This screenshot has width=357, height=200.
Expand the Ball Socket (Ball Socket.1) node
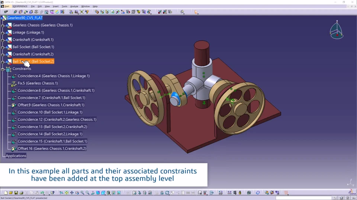click(3, 47)
